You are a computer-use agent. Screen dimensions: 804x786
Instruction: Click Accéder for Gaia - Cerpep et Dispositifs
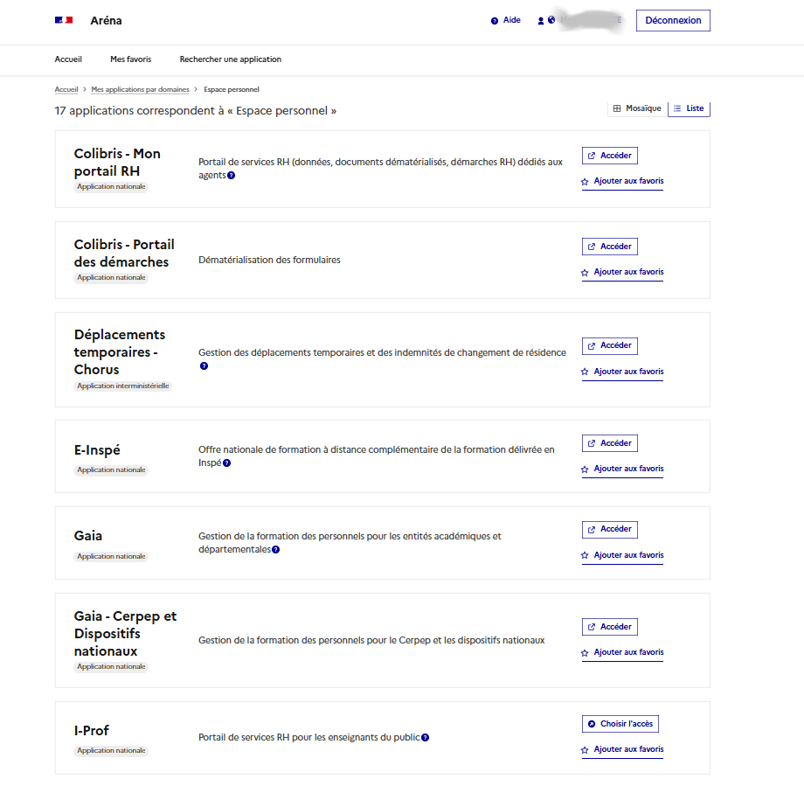point(610,627)
